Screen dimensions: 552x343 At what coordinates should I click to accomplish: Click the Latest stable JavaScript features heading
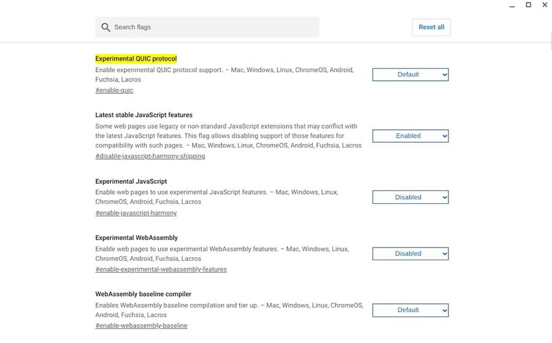coord(144,115)
